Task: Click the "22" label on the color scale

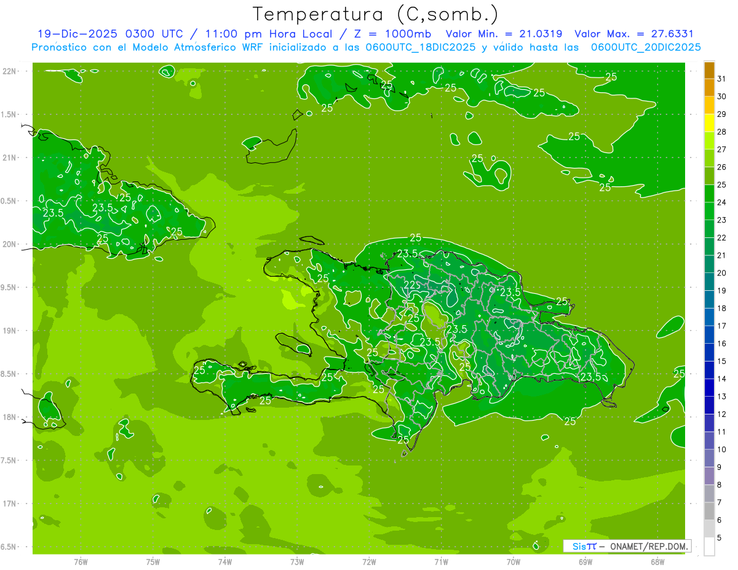Action: point(722,237)
